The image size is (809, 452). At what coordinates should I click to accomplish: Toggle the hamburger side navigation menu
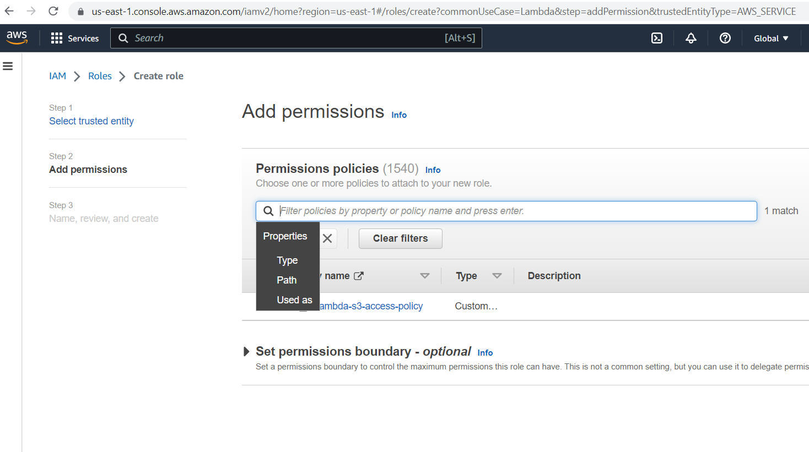8,66
